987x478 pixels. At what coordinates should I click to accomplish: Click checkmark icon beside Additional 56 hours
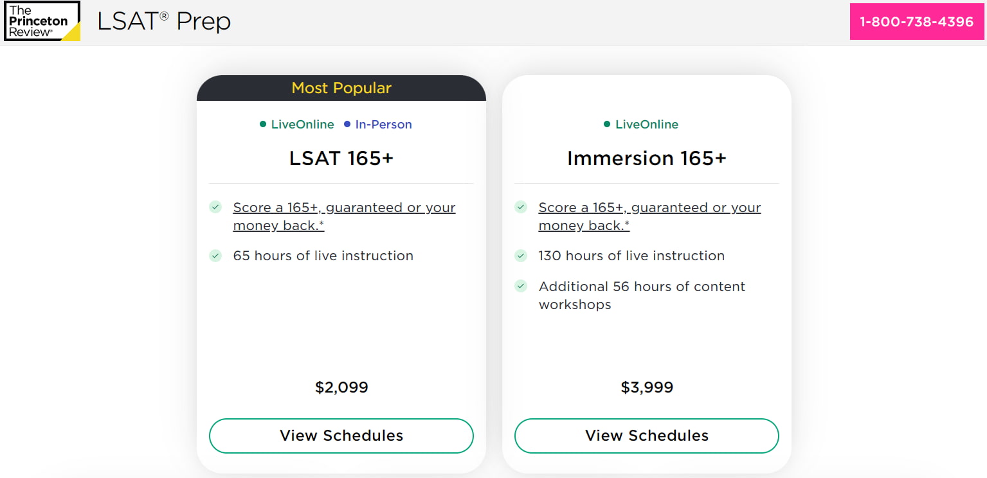click(521, 287)
